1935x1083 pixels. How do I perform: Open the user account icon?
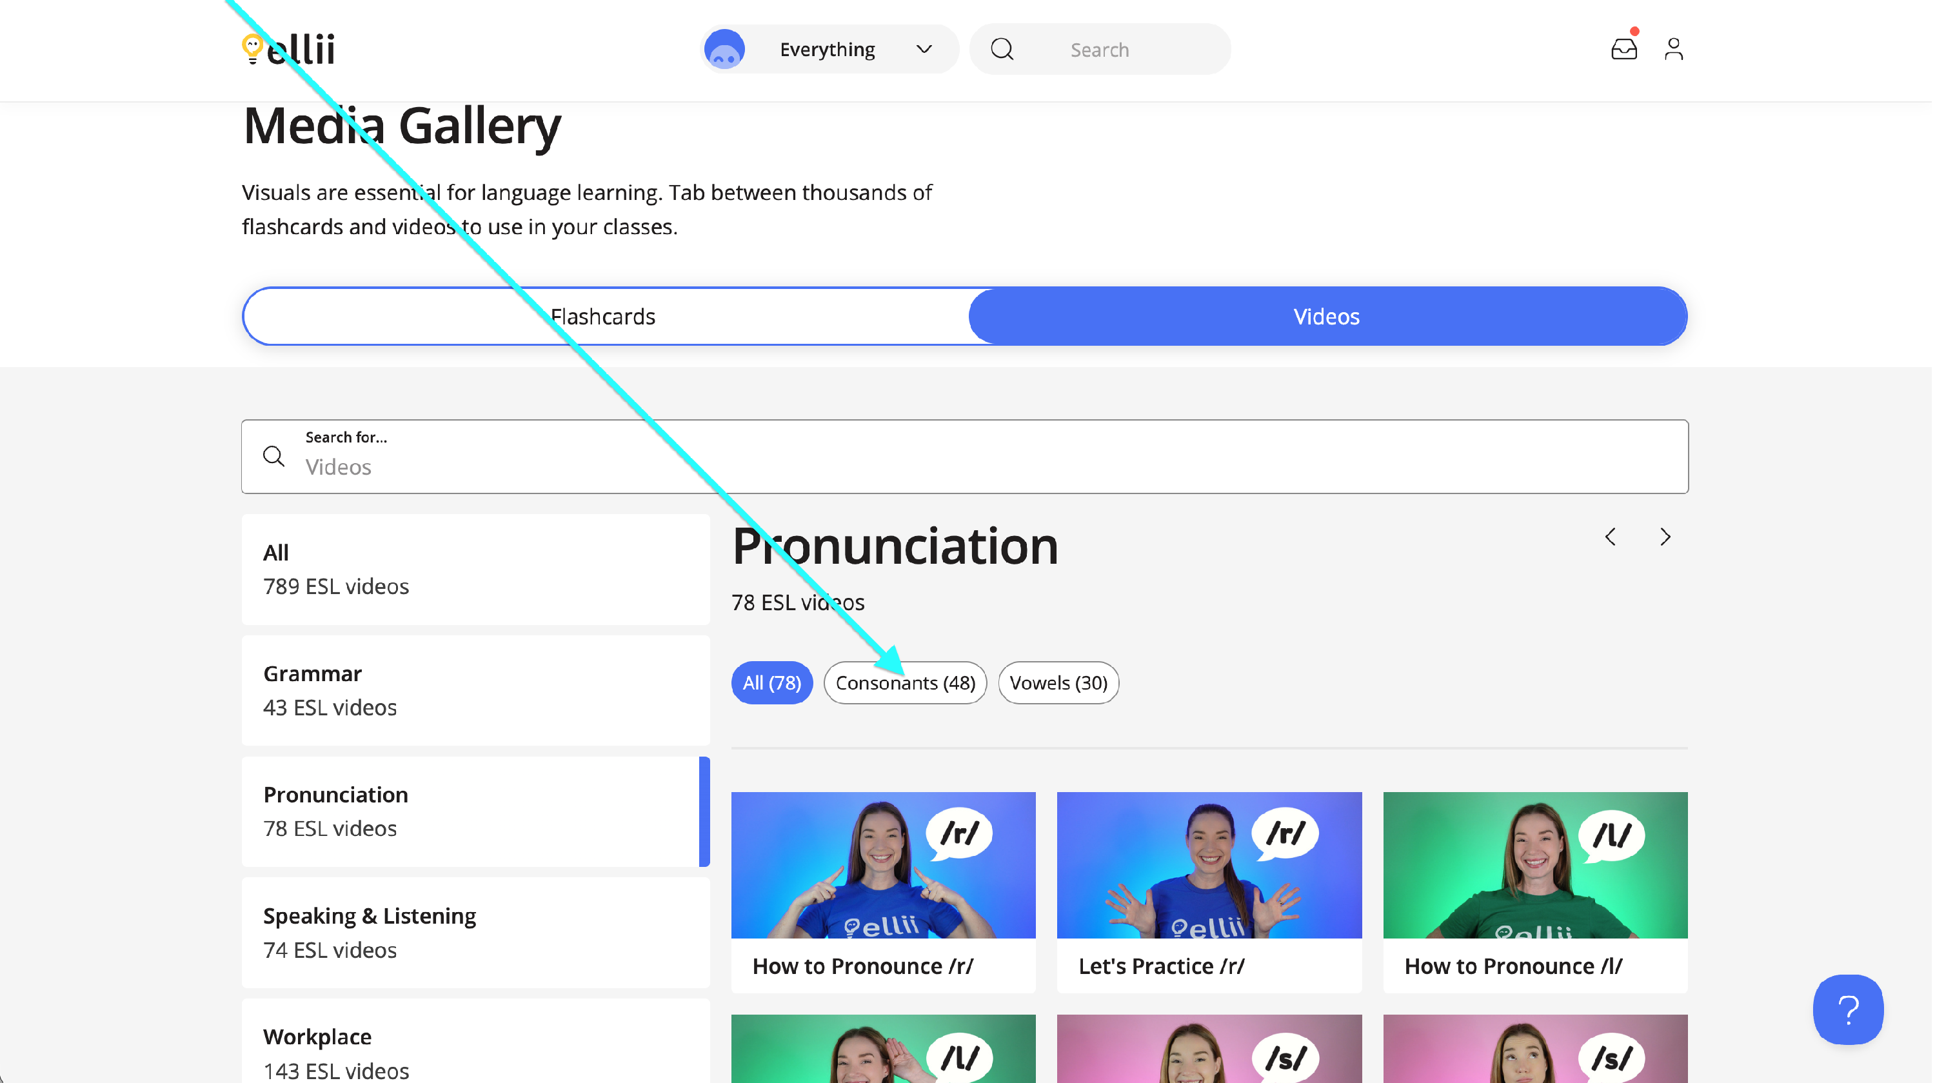[x=1674, y=50]
